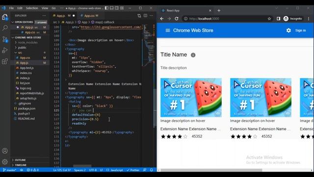The width and height of the screenshot is (314, 177).
Task: Click the editor horizontal scrollbar
Action: (x=82, y=166)
